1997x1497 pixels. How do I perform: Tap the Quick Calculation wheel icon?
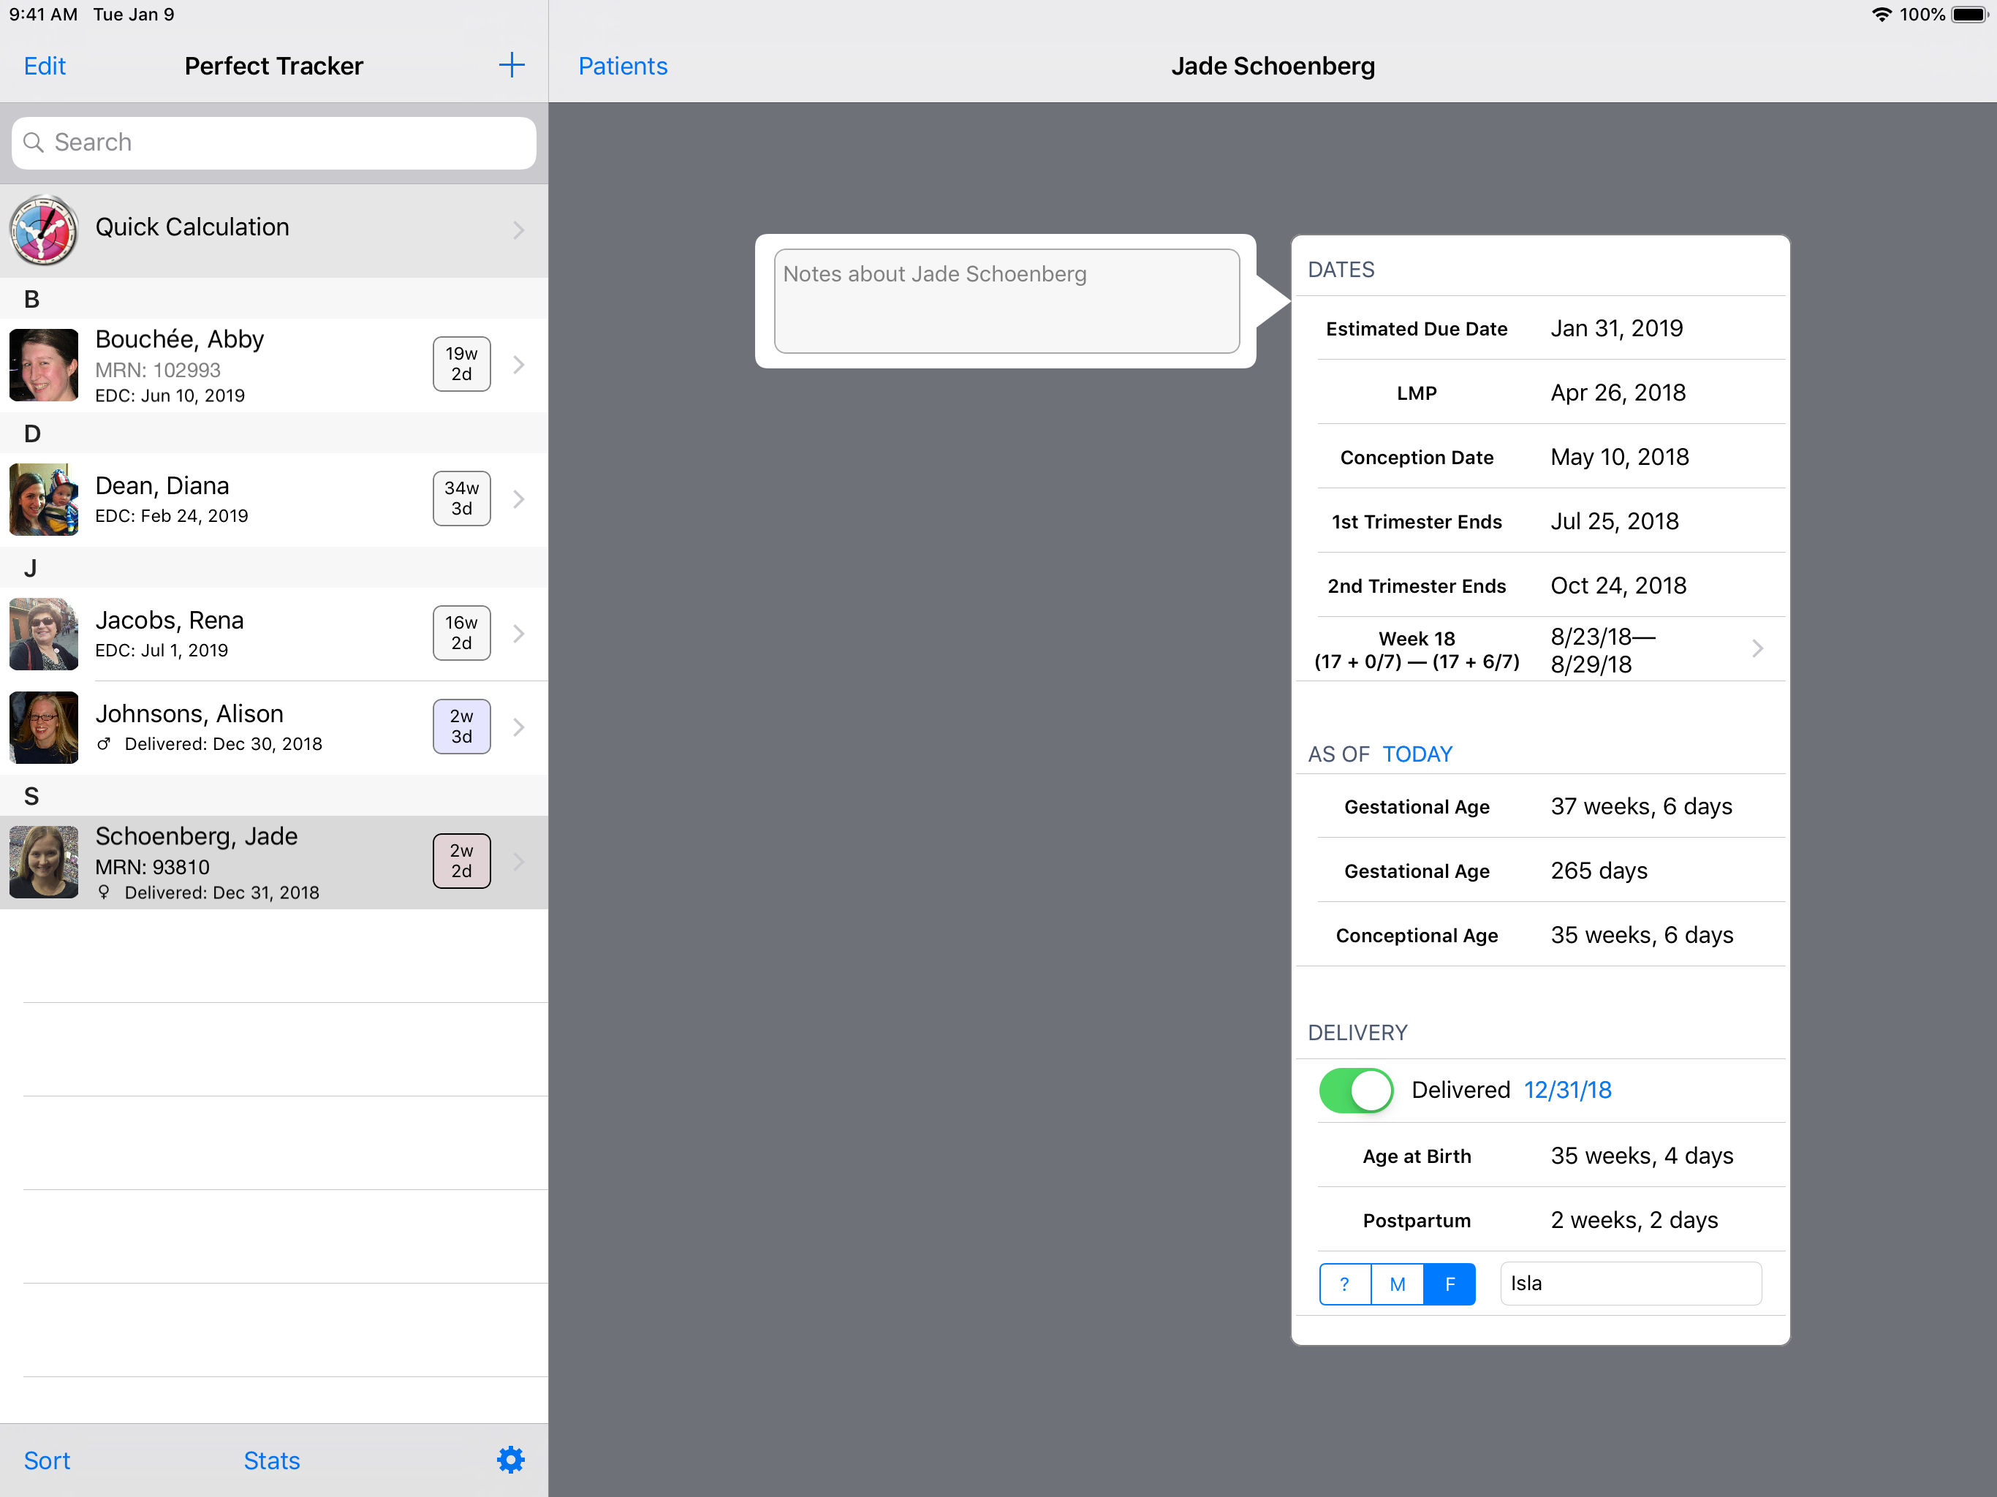(x=43, y=230)
